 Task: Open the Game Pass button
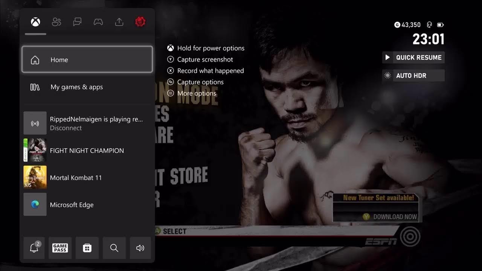[x=60, y=248]
